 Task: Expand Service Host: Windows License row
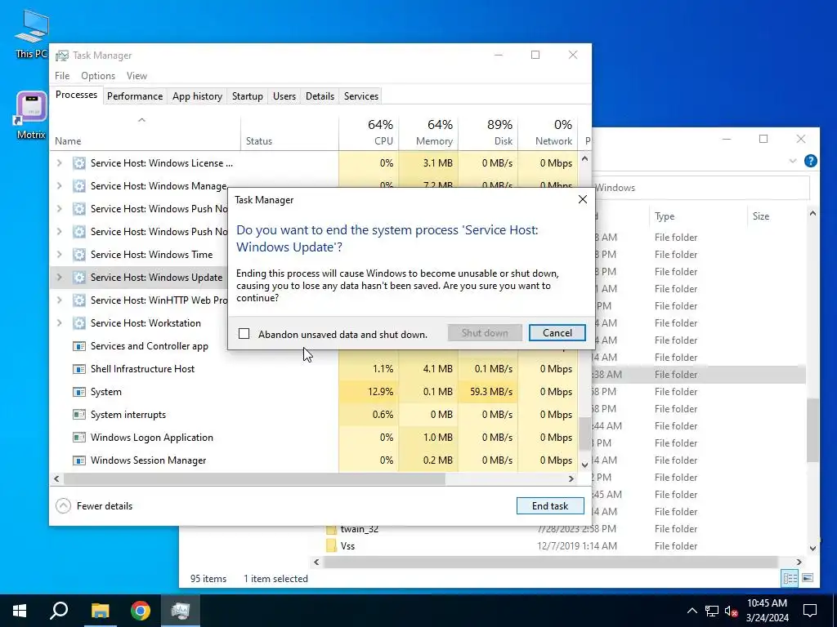59,163
